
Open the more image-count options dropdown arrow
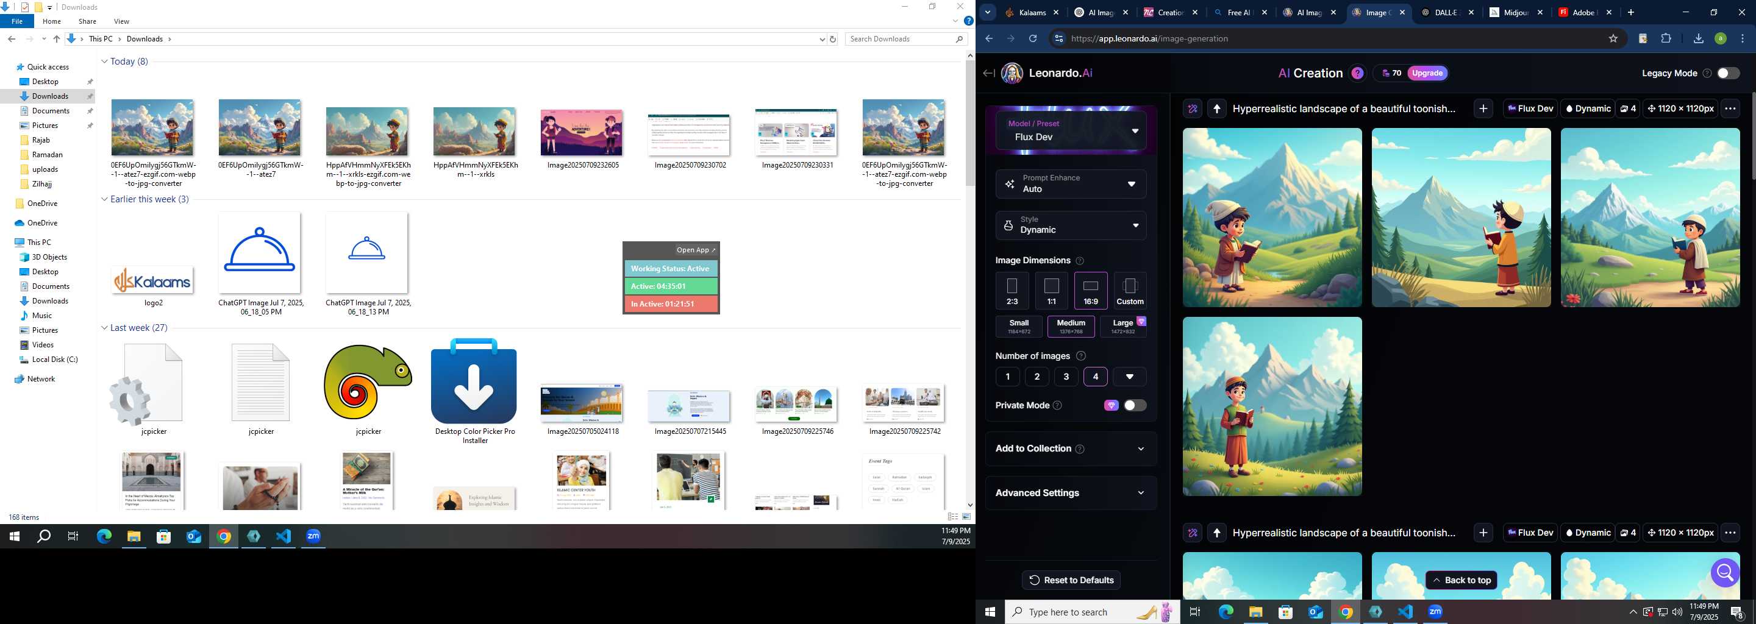1130,377
